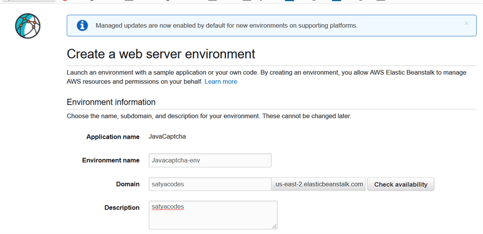483x234 pixels.
Task: Open the Learn more link
Action: (x=221, y=82)
